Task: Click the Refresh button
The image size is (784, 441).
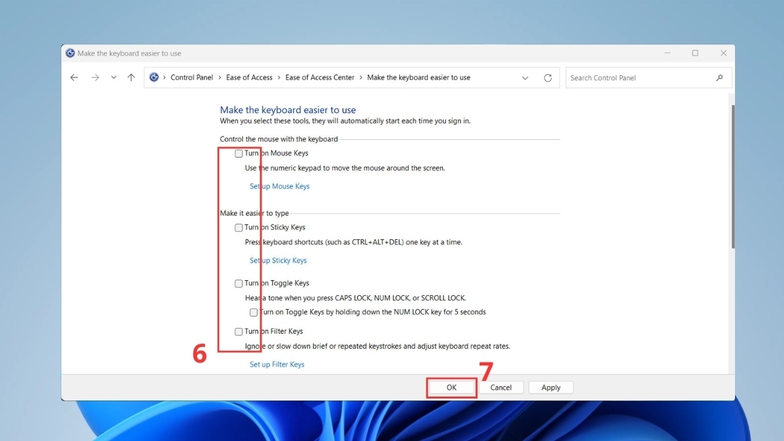Action: tap(547, 78)
